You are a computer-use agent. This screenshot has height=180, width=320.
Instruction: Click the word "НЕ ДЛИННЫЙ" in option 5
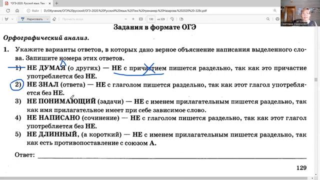tap(52, 134)
